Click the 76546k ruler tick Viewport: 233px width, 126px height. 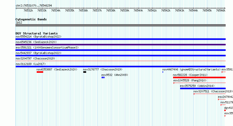(x=221, y=10)
